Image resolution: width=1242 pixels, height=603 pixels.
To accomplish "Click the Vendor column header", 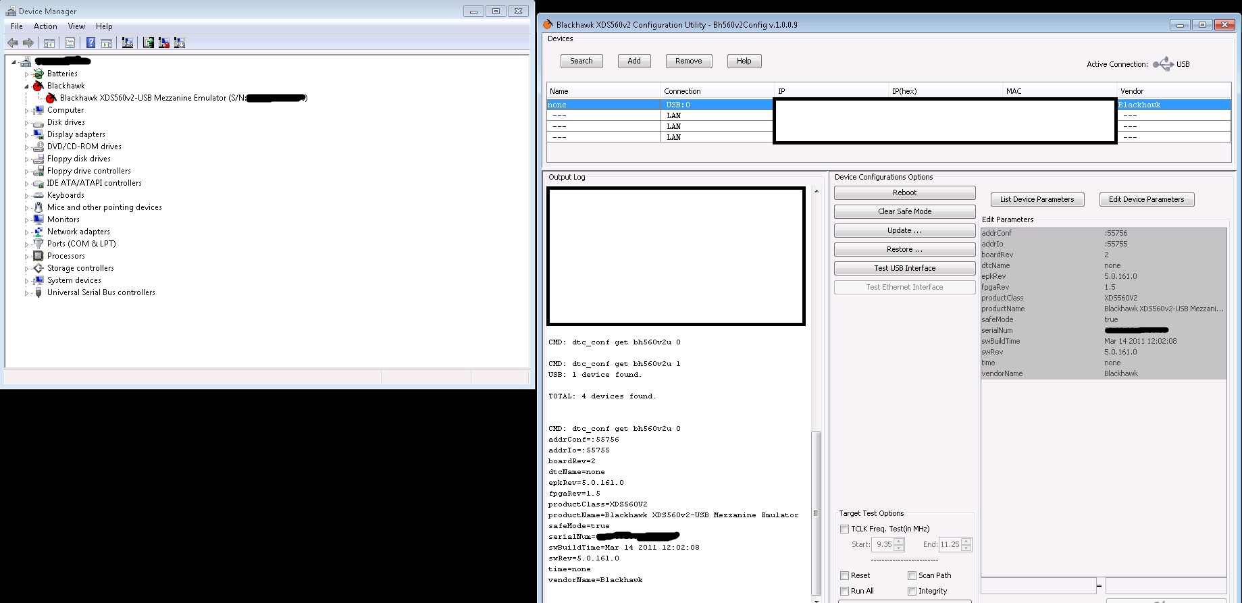I will (1174, 91).
